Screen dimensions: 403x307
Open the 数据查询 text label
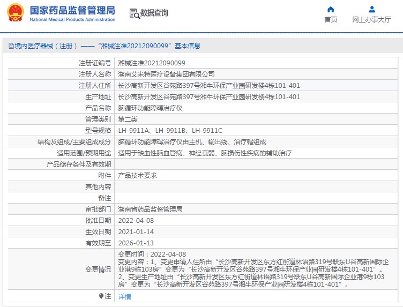[x=154, y=13]
